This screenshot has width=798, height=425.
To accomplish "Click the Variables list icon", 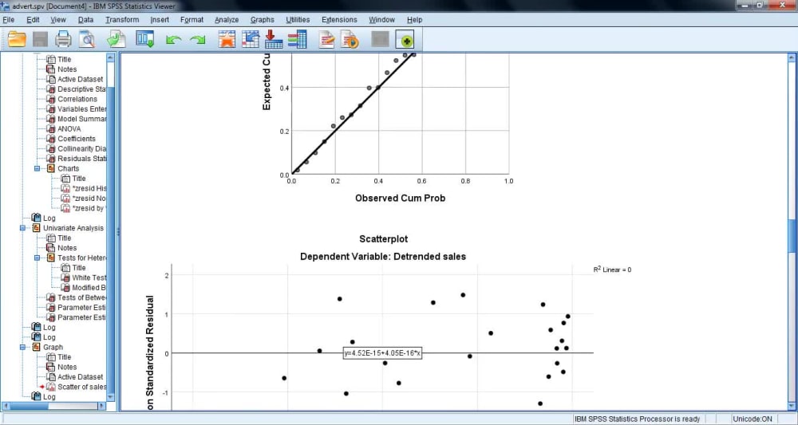I will (x=297, y=39).
